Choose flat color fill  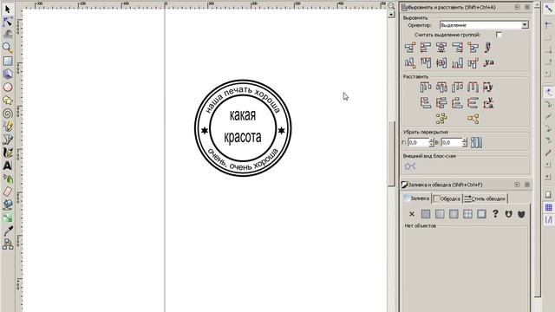[426, 214]
